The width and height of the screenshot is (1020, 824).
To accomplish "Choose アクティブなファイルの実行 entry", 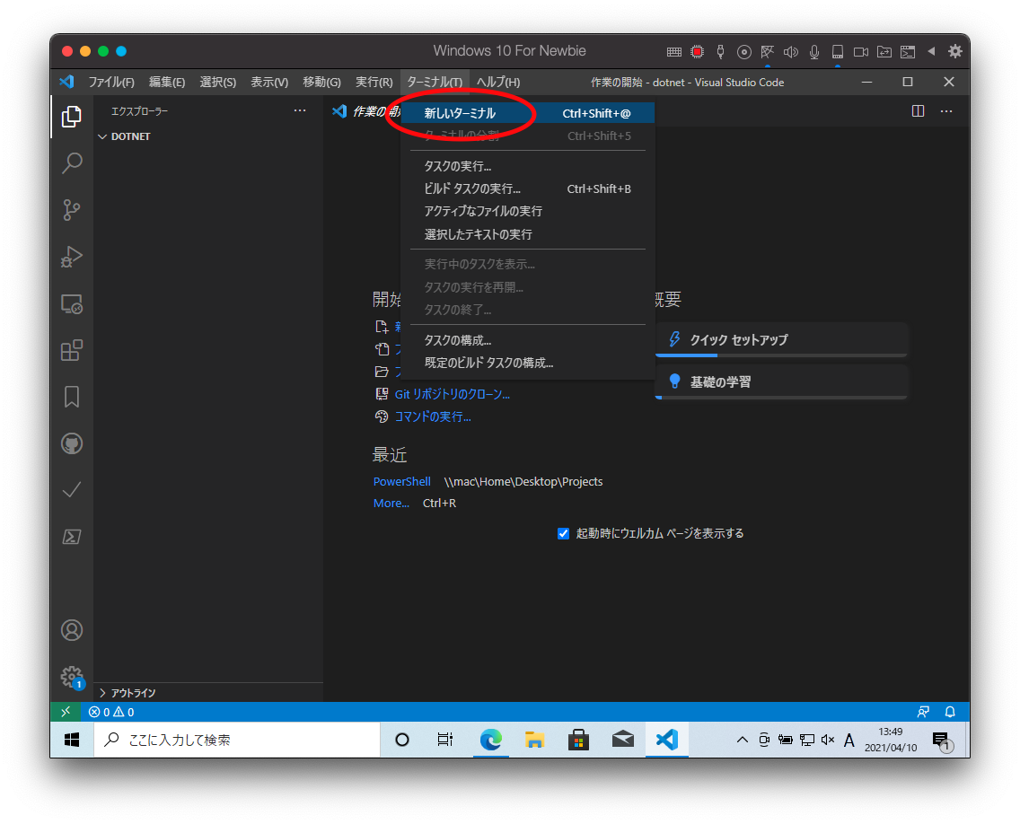I will [528, 211].
